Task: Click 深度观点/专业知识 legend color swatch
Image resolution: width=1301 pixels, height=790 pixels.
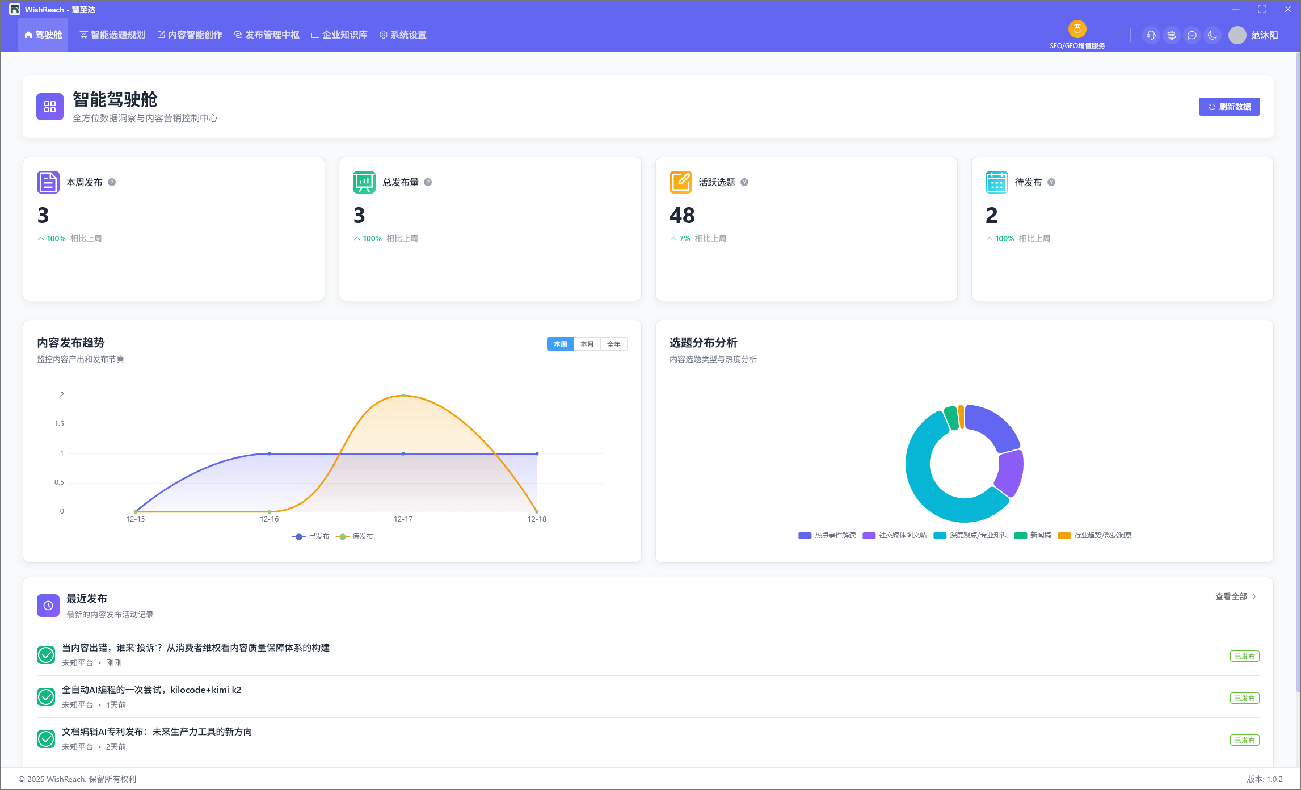Action: pyautogui.click(x=940, y=536)
